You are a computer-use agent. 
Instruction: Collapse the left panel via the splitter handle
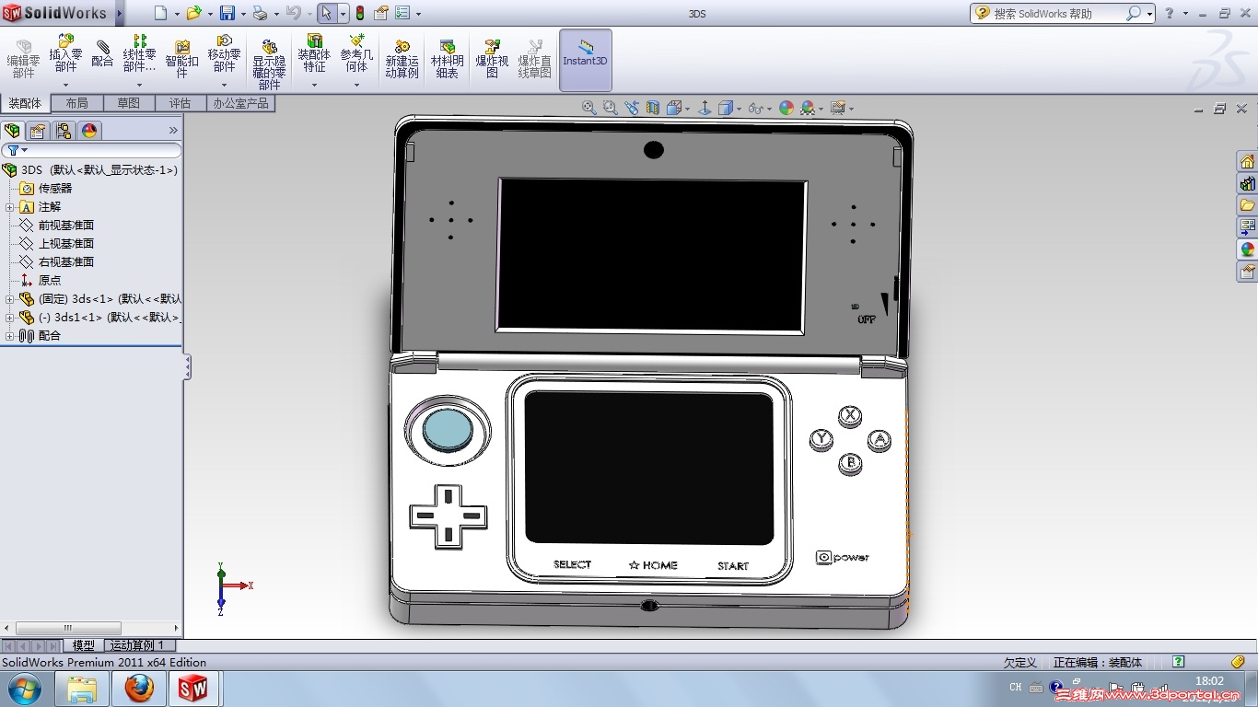pos(187,367)
